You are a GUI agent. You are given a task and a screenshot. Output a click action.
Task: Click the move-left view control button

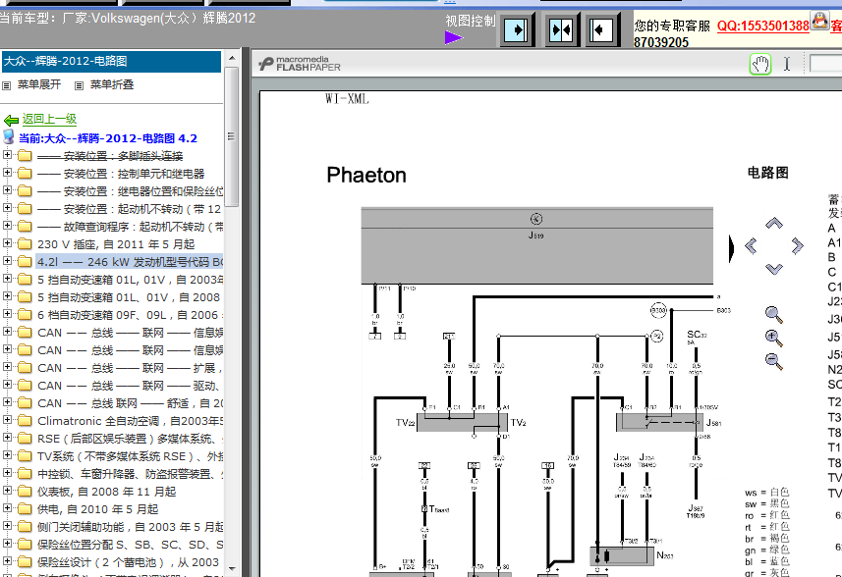602,30
